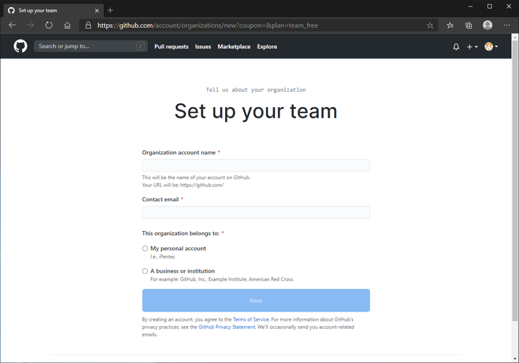Open Issues in navigation
This screenshot has height=363, width=519.
pyautogui.click(x=203, y=47)
